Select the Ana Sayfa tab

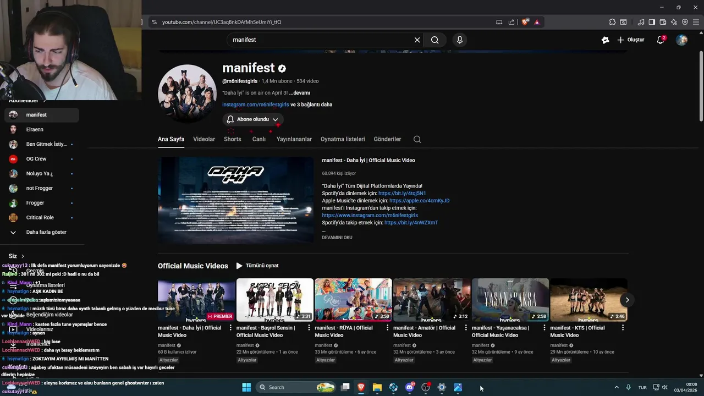pyautogui.click(x=171, y=139)
